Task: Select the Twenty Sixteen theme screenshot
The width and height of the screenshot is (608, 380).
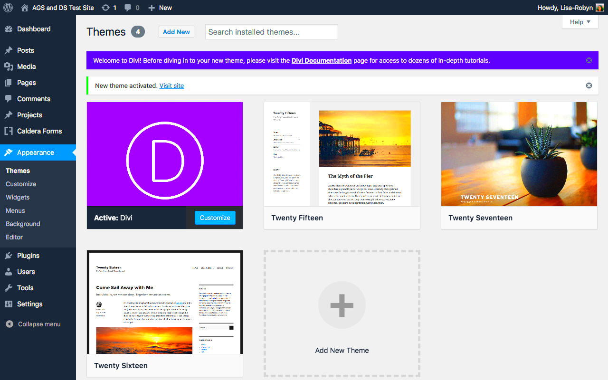Action: 165,303
